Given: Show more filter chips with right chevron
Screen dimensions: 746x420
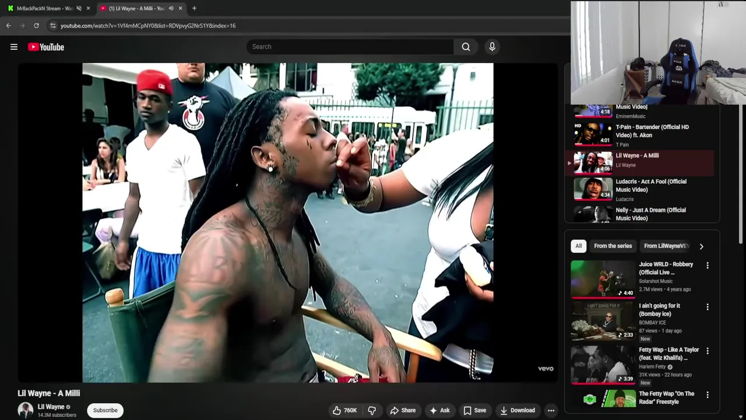Looking at the screenshot, I should [701, 246].
